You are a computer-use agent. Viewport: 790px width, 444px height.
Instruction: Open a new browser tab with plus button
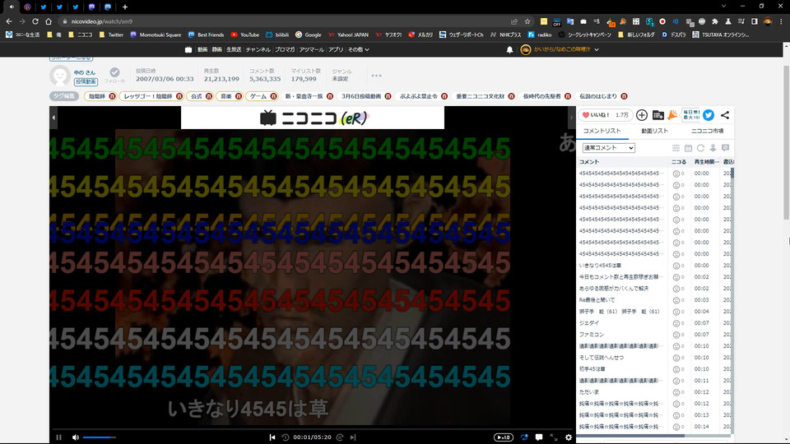pyautogui.click(x=125, y=7)
